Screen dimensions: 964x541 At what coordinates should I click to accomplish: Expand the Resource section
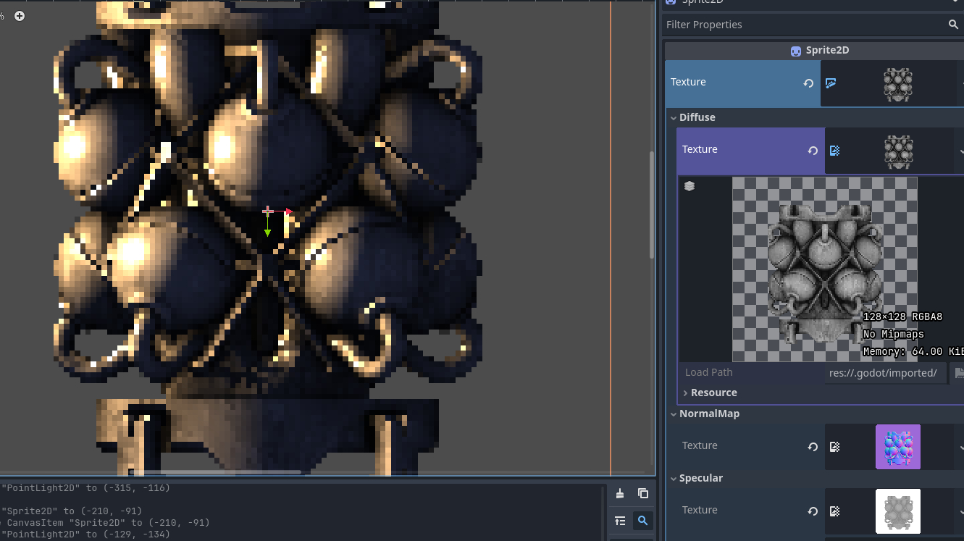[x=686, y=393]
